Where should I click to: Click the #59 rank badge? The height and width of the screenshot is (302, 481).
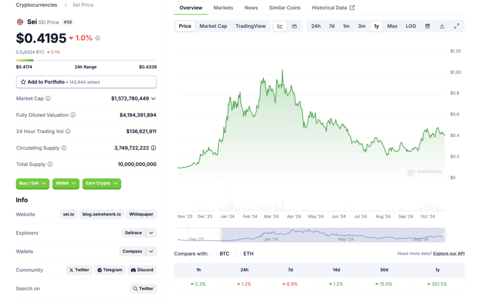[68, 22]
